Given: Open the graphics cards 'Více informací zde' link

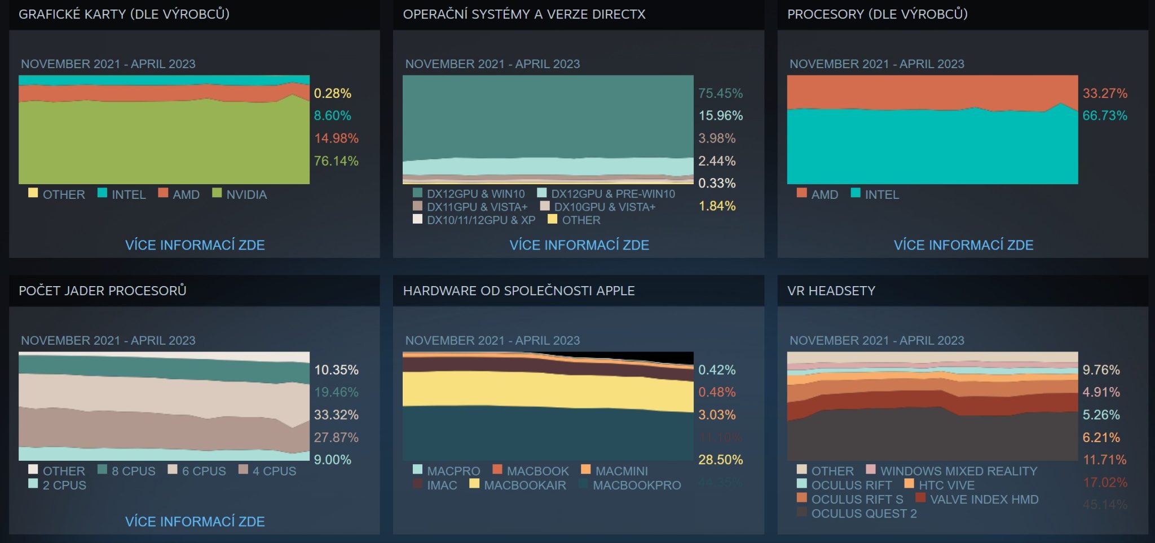Looking at the screenshot, I should (x=195, y=245).
